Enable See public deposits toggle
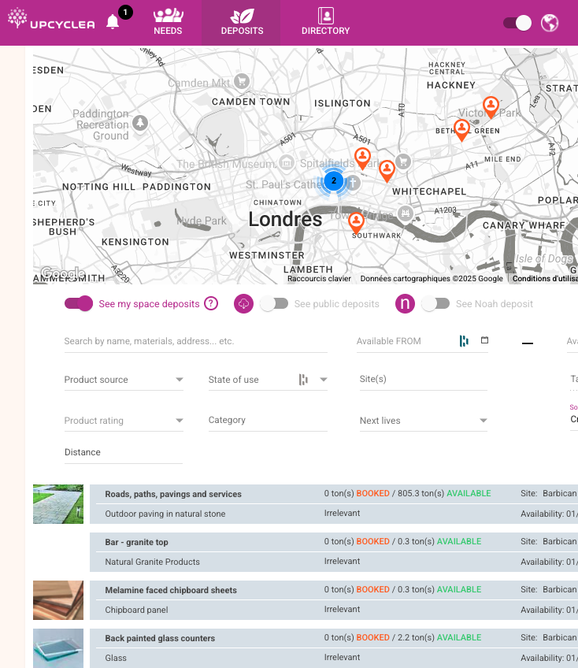The image size is (578, 668). [x=274, y=304]
